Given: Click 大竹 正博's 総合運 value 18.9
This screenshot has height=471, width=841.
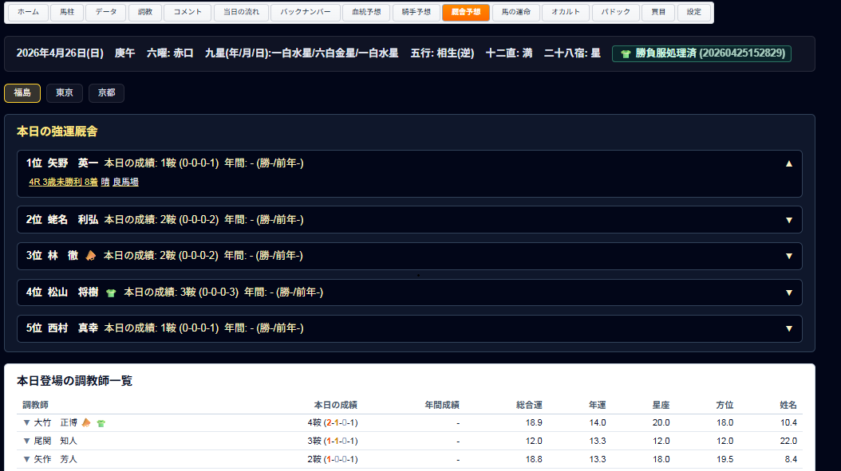Looking at the screenshot, I should 534,422.
